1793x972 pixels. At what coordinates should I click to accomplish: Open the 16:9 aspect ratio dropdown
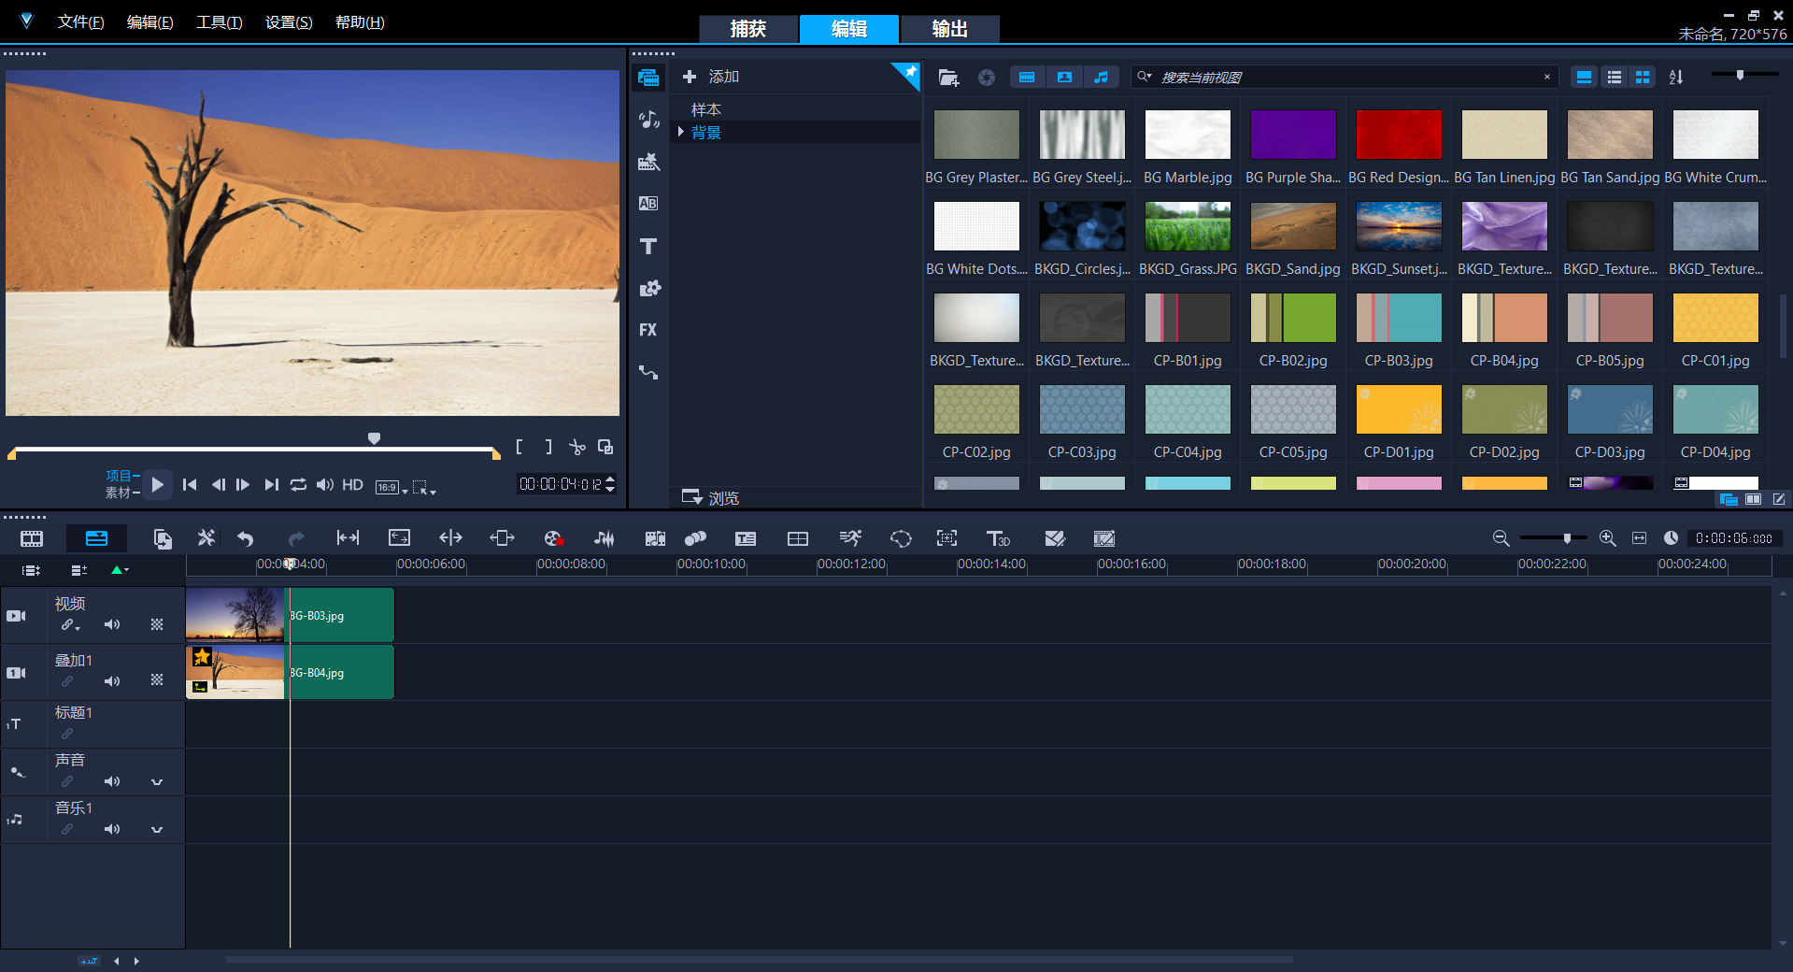click(391, 486)
